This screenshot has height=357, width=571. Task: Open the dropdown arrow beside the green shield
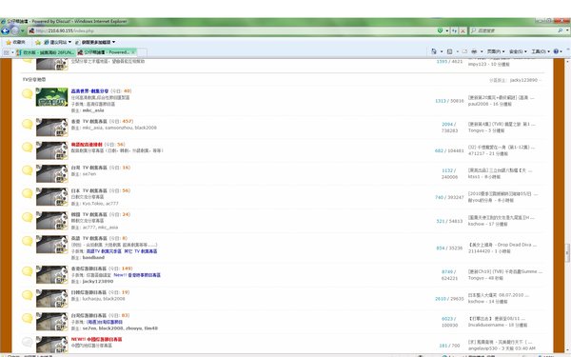point(447,31)
